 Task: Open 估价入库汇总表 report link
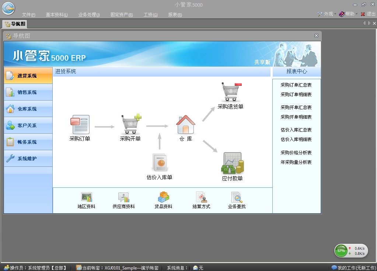tap(296, 130)
